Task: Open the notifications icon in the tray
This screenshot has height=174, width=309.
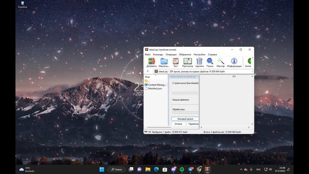Action: [x=289, y=169]
